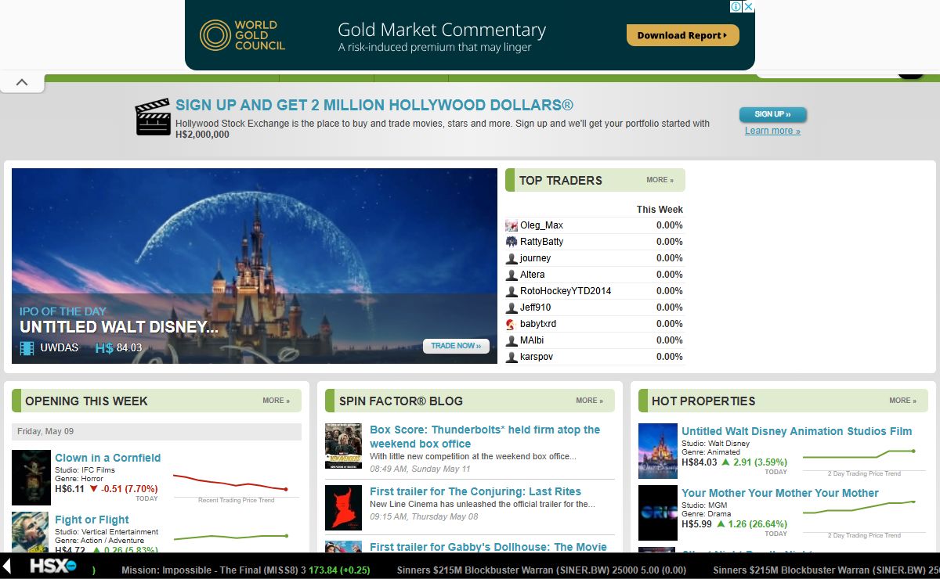Open MORE in Spin Factor Blog panel
The height and width of the screenshot is (579, 940).
589,401
